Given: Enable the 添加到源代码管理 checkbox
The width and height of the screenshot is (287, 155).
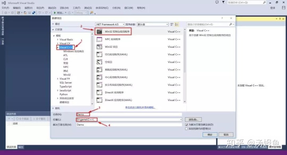Looking at the screenshot, I should click(187, 129).
